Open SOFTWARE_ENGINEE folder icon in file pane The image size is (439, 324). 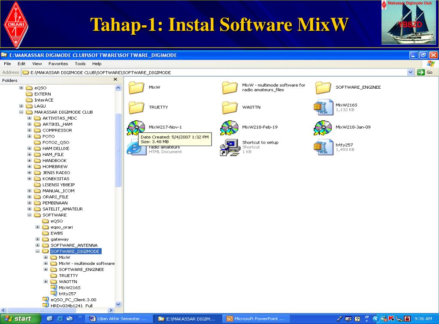tap(323, 87)
